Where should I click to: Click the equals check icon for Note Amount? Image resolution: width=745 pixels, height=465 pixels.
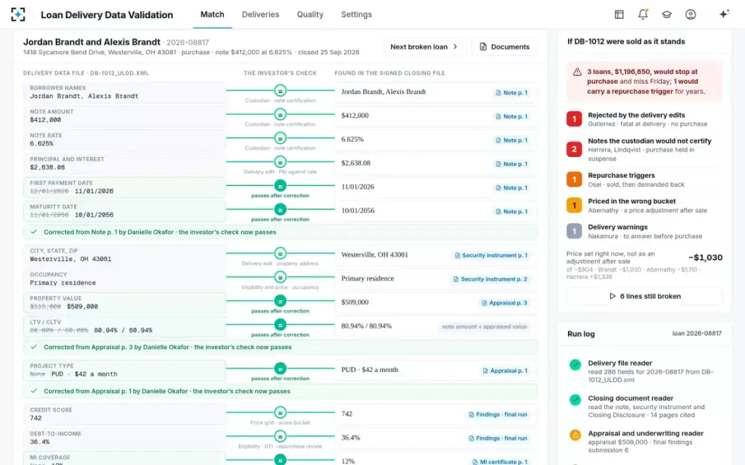(x=280, y=114)
